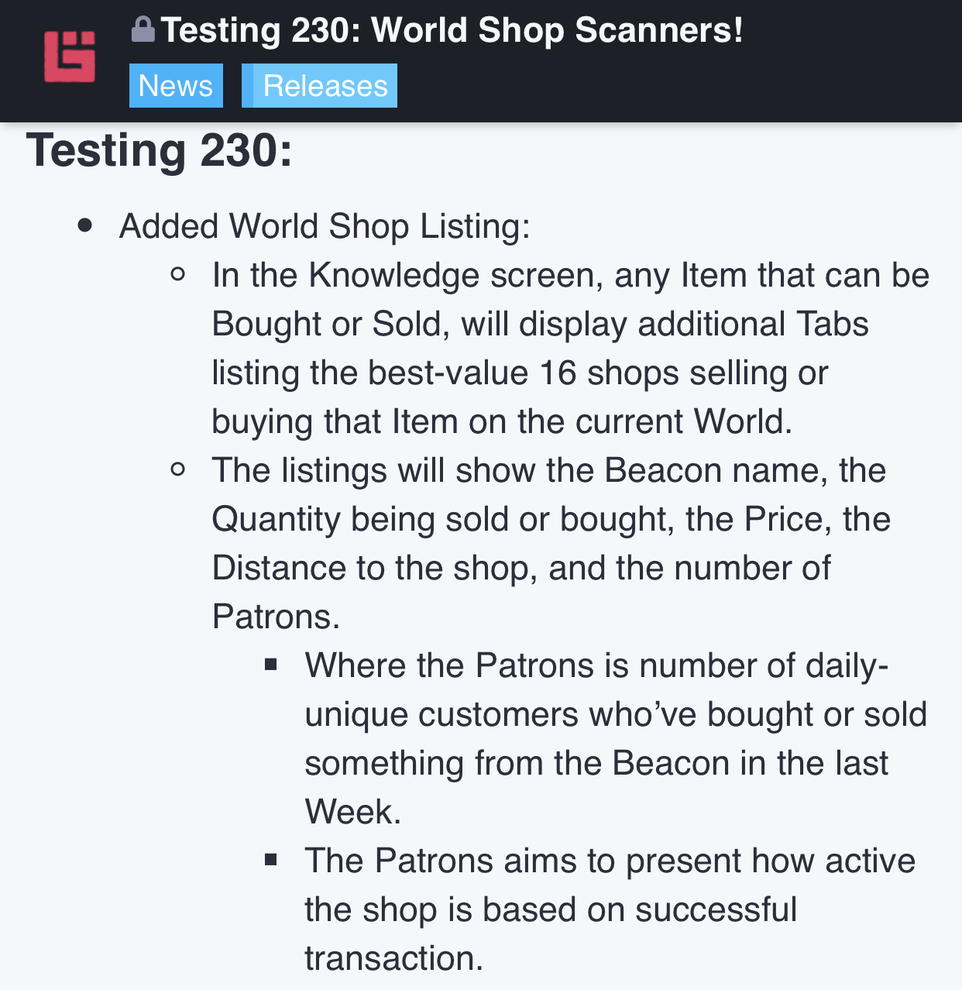Viewport: 962px width, 990px height.
Task: Click the text "buying that Item on the current World."
Action: (502, 421)
